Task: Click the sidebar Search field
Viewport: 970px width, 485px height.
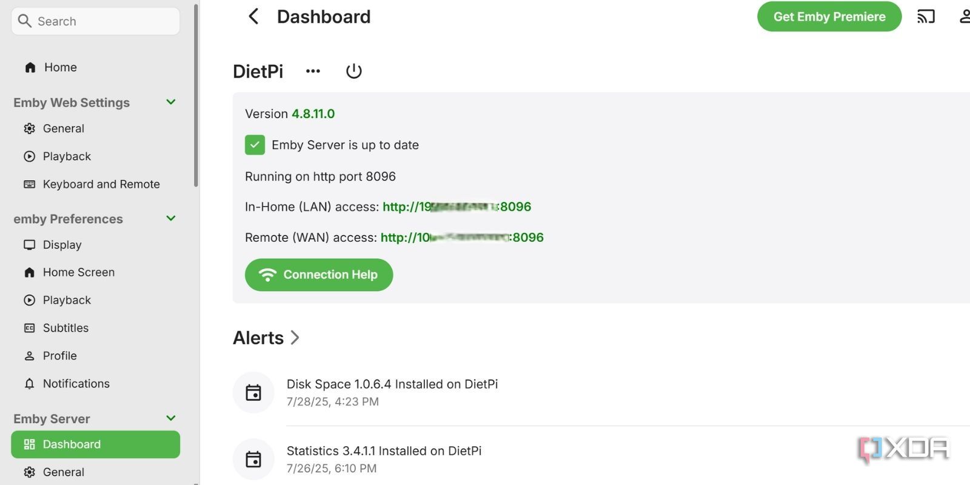Action: click(x=96, y=21)
